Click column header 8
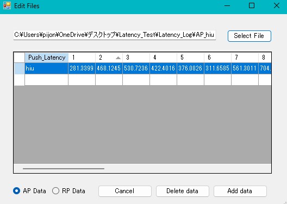The image size is (287, 204). (x=265, y=58)
